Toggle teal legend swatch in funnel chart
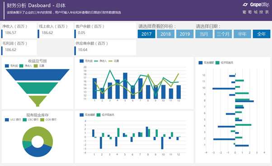The image size is (272, 166). coord(21,66)
